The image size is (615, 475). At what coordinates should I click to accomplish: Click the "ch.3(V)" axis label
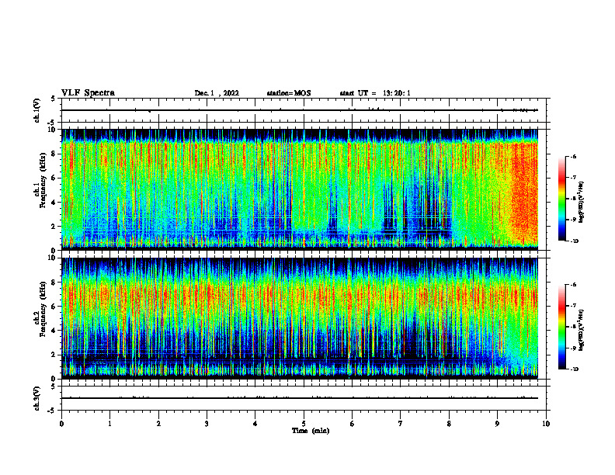pyautogui.click(x=36, y=398)
